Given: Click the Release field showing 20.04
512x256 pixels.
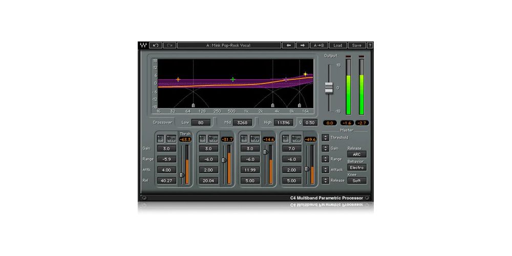Looking at the screenshot, I should point(208,181).
